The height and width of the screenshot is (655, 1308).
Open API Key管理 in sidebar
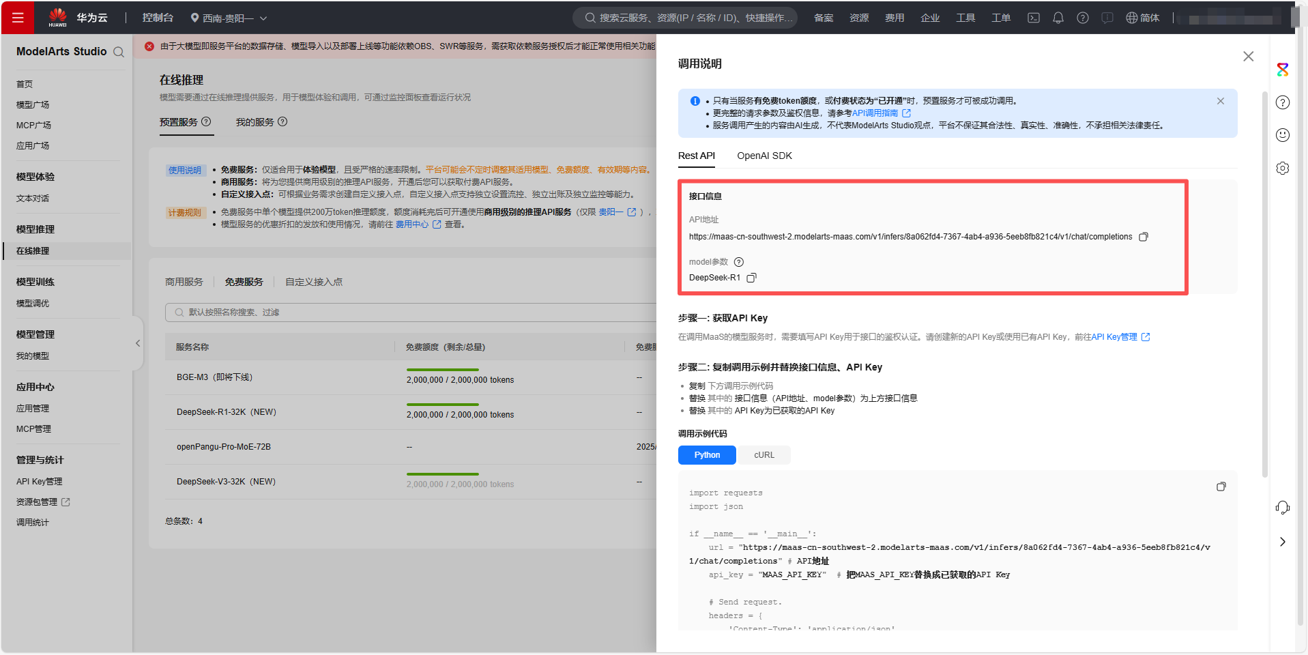[x=39, y=482]
